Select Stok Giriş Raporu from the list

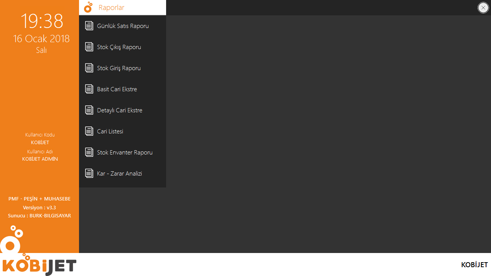click(x=122, y=68)
